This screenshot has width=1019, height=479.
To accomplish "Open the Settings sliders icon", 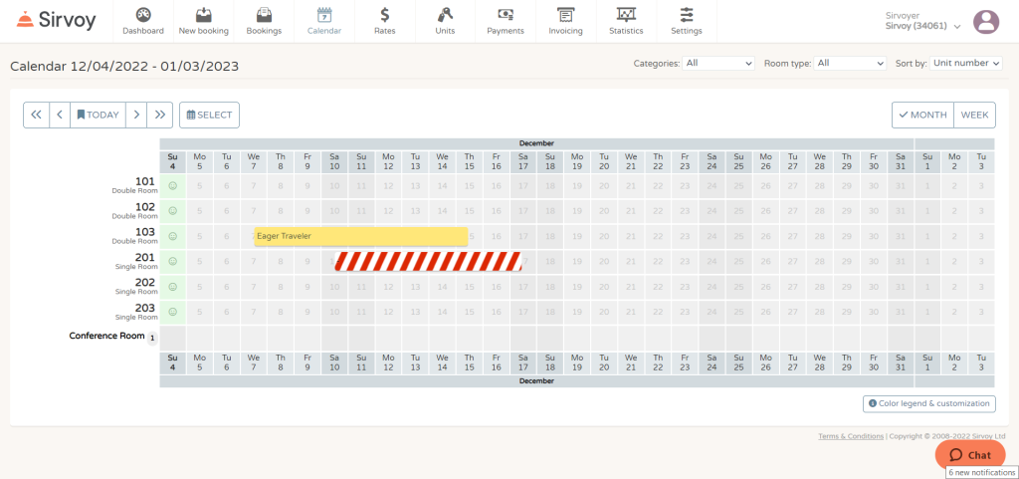I will point(686,15).
